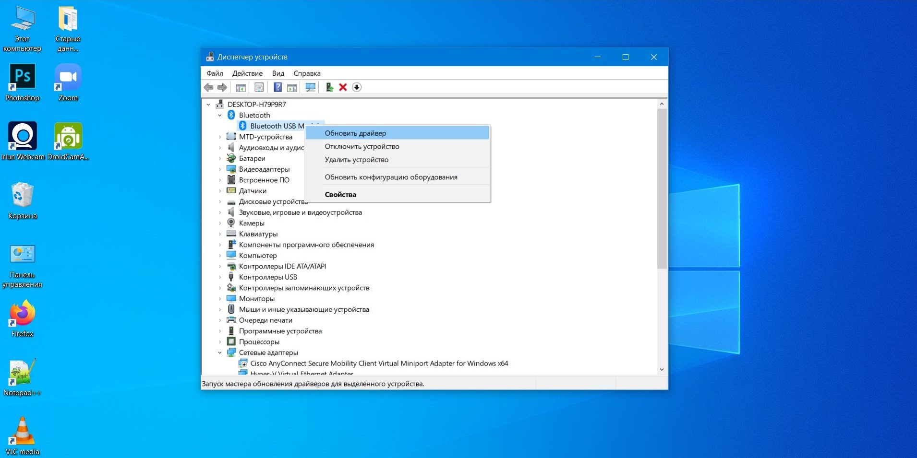The image size is (917, 458).
Task: Choose Обновить конфигурацию оборудования menu entry
Action: click(x=397, y=177)
